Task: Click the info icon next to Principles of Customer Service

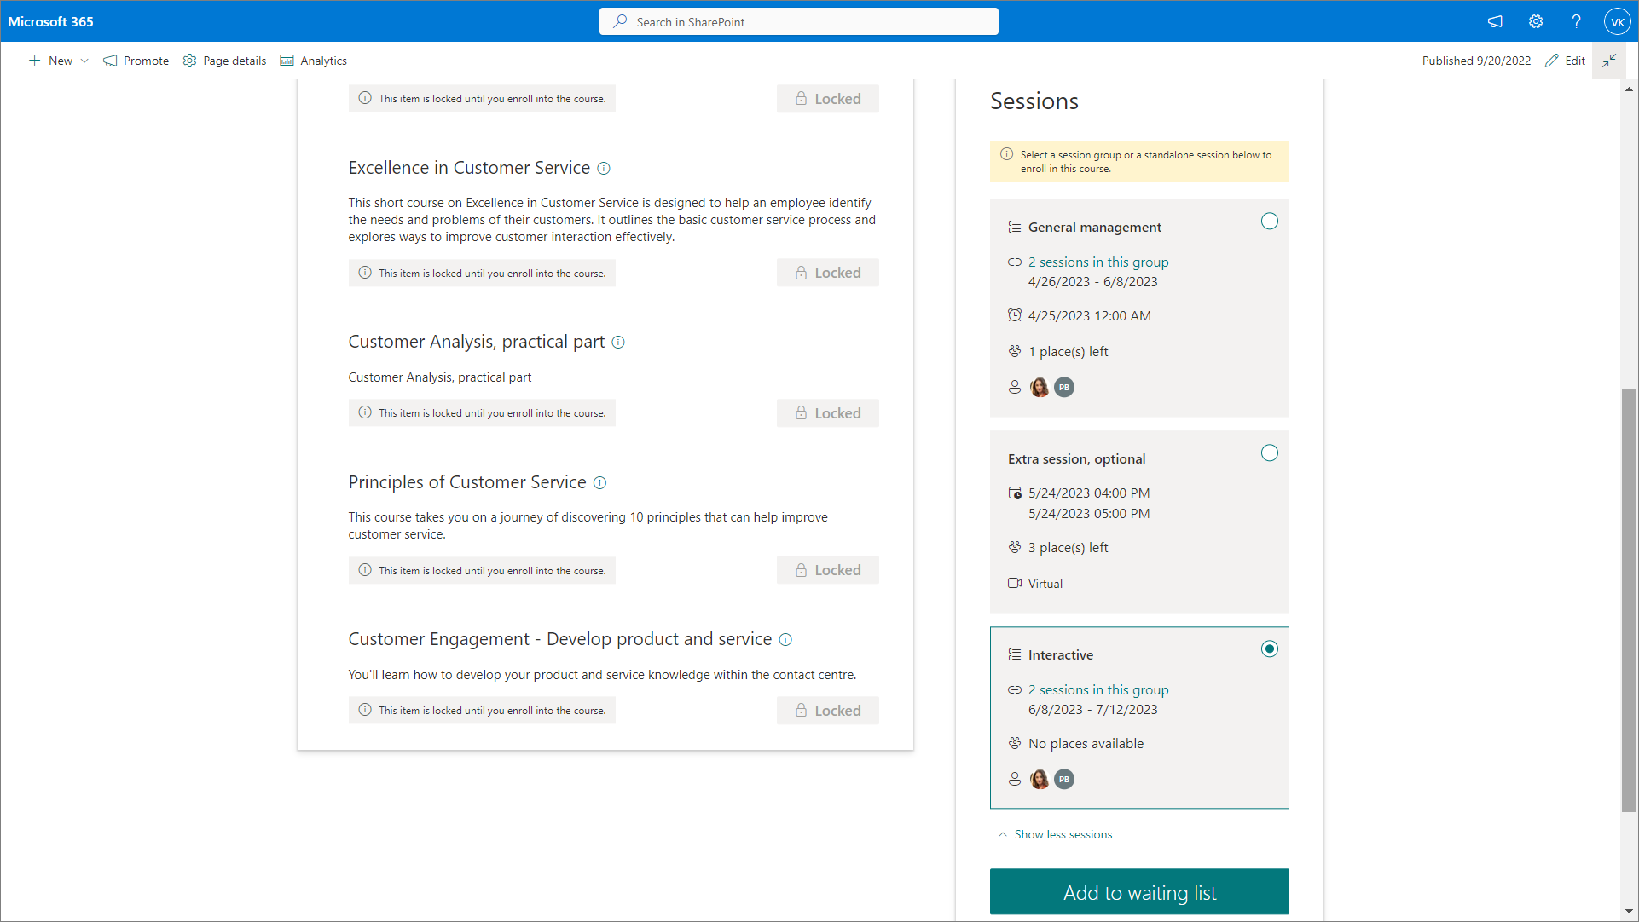Action: (x=600, y=483)
